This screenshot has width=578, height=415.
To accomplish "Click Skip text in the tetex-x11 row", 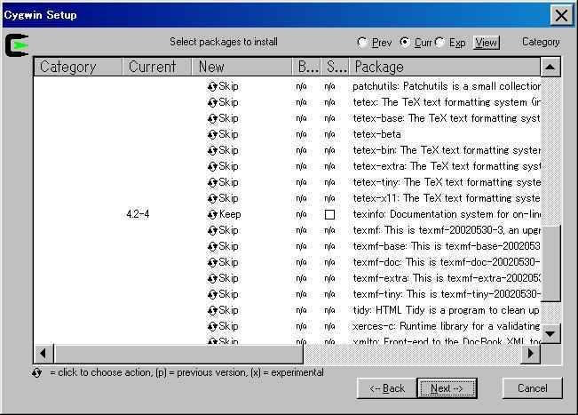I will (x=228, y=198).
